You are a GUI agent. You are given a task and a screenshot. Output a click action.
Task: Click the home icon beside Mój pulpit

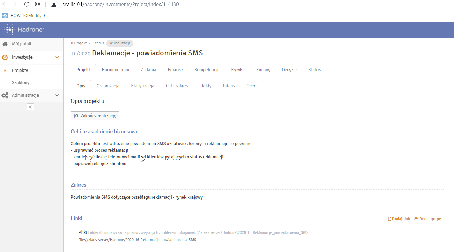point(5,44)
